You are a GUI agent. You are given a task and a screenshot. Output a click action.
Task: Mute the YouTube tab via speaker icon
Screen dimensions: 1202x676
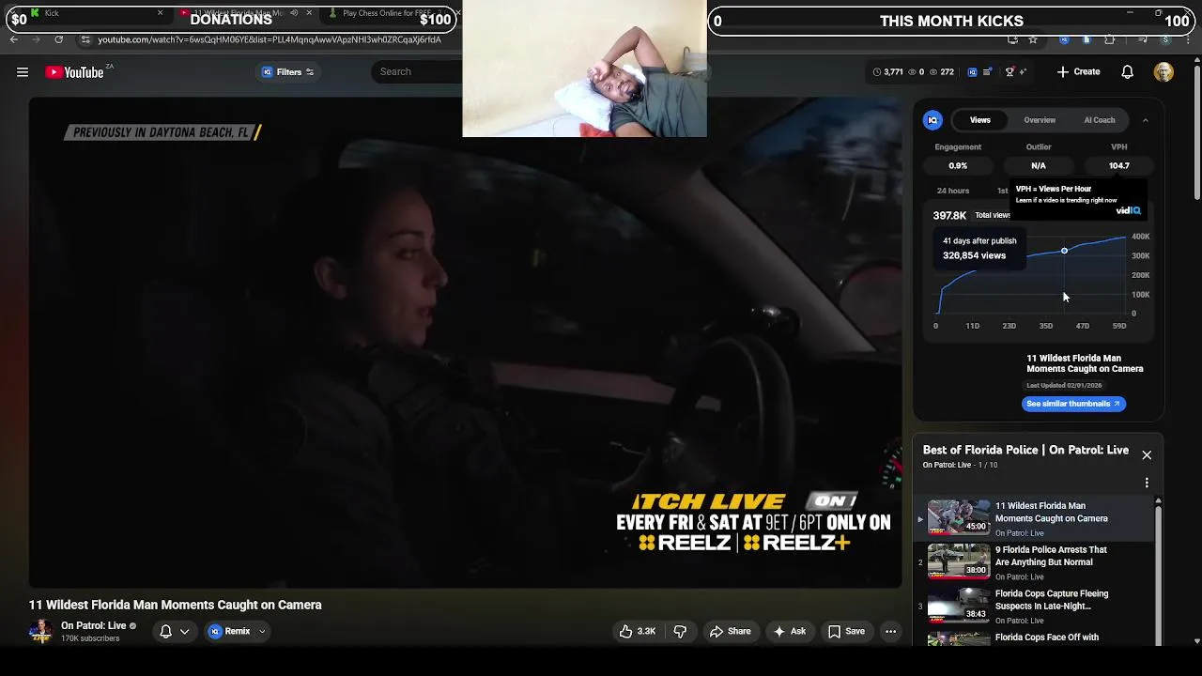point(294,13)
